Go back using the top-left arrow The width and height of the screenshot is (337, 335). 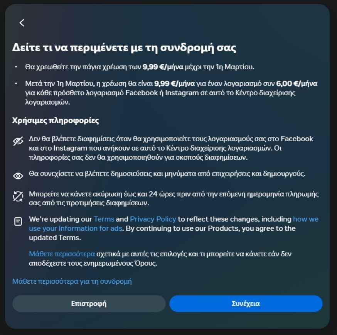point(22,23)
